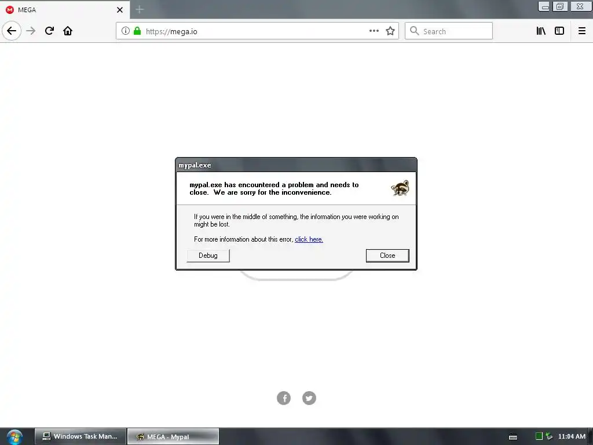
Task: Click the on-screen keyboard tray icon
Action: click(513, 437)
